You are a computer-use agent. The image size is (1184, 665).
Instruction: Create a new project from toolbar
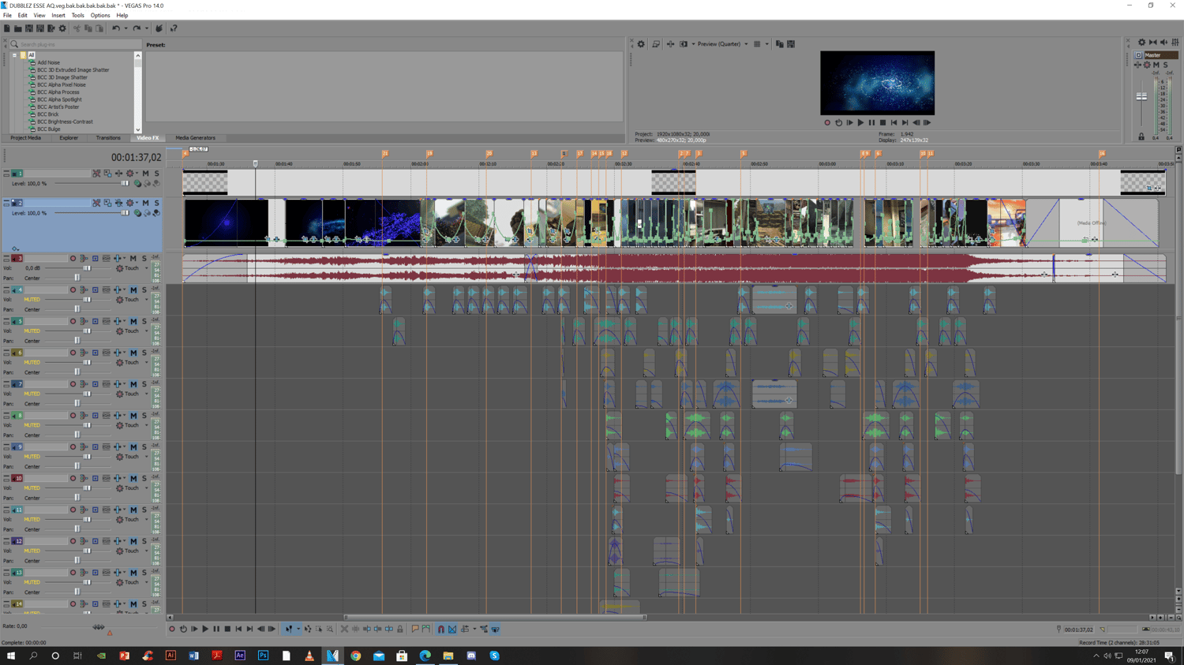(x=7, y=28)
